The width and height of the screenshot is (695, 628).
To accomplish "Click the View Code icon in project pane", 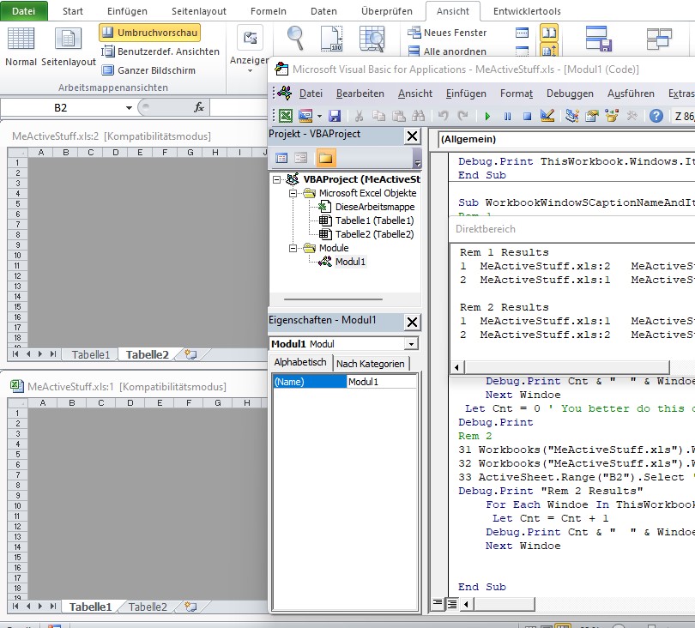I will 281,158.
